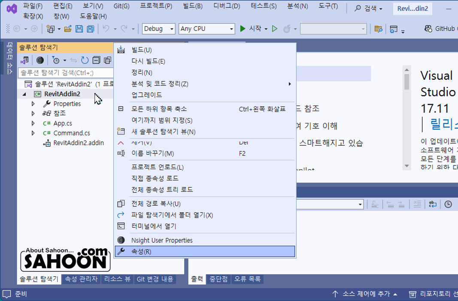Screen dimensions: 458x301
Task: Open GitHub Copilot from the toolbar
Action: click(x=441, y=29)
